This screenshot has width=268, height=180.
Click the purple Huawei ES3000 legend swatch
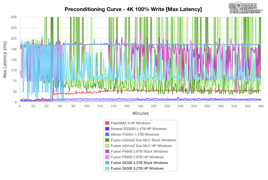[107, 129]
